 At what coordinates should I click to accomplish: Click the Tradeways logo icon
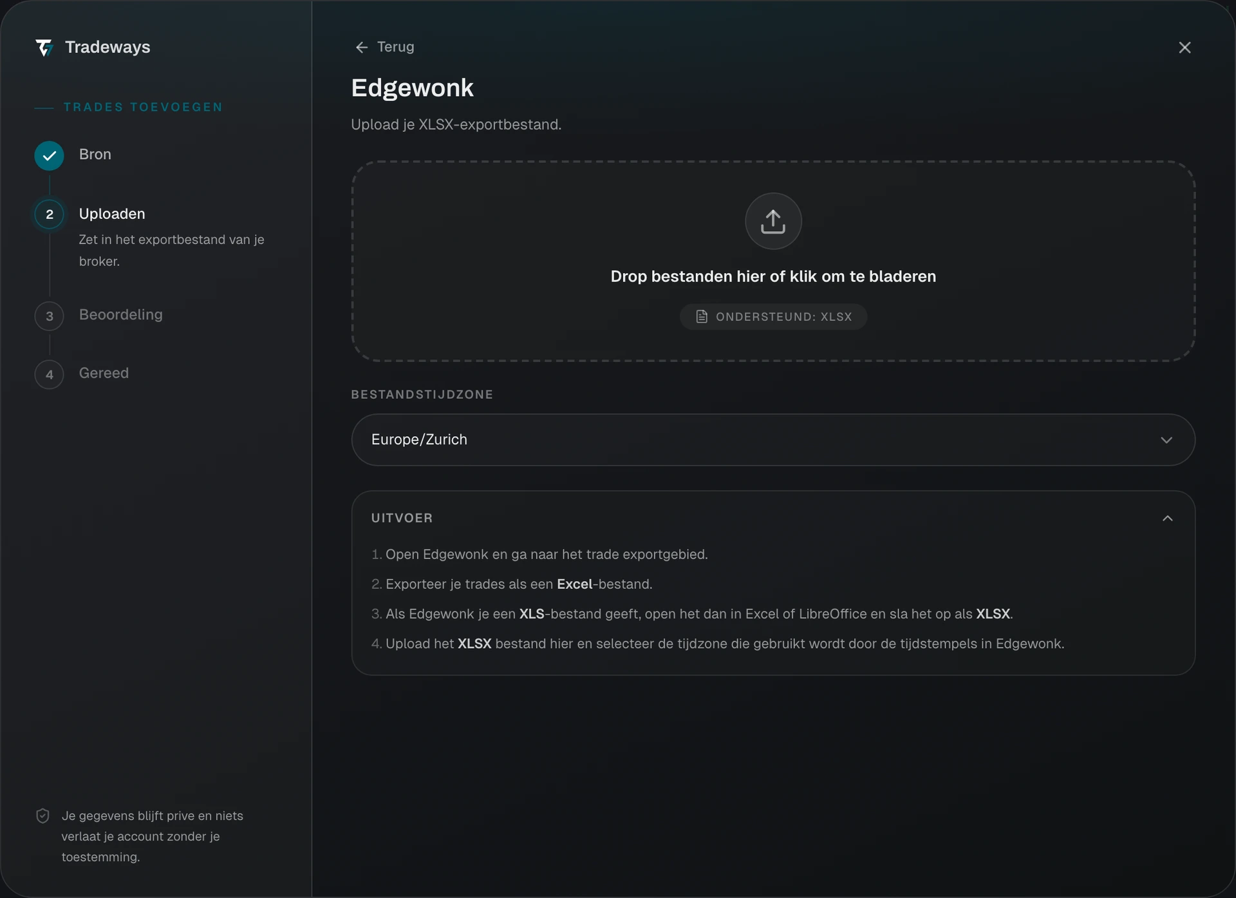[44, 48]
